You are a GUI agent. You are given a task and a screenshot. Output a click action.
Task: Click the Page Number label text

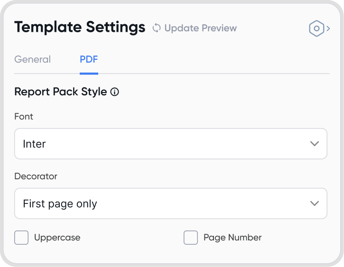232,238
